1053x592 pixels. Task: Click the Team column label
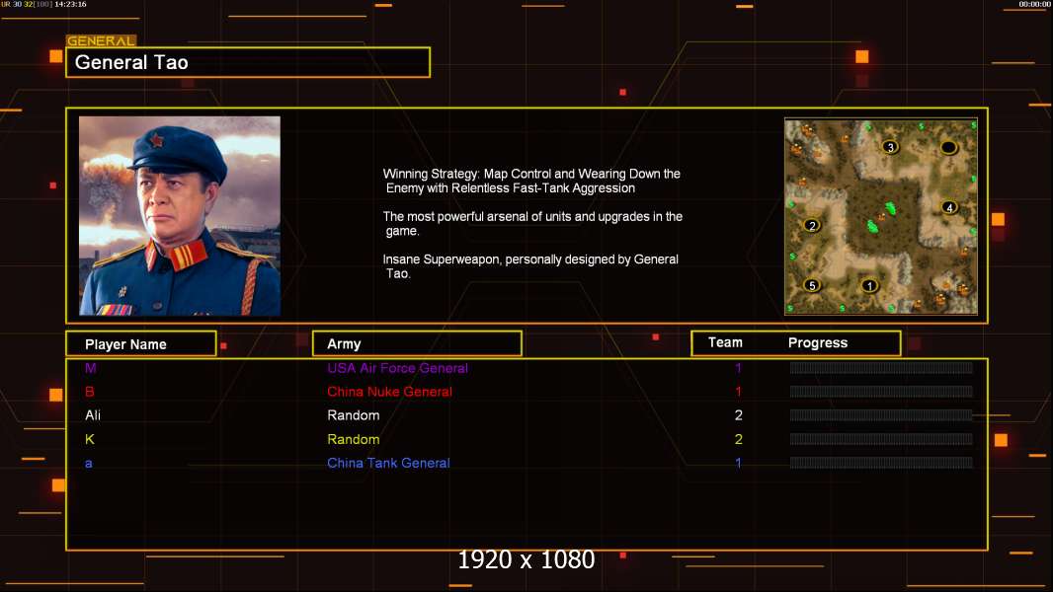click(x=725, y=342)
